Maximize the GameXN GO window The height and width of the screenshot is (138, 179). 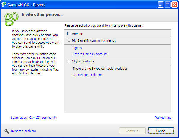pyautogui.click(x=167, y=5)
